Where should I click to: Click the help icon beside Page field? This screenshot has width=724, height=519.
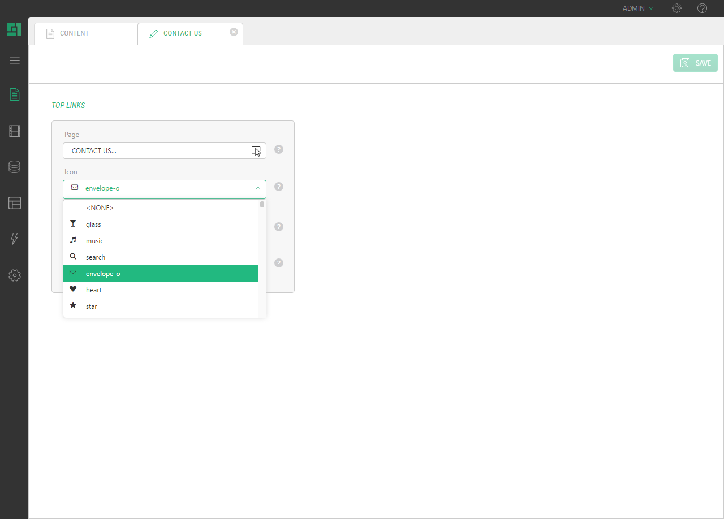click(278, 150)
